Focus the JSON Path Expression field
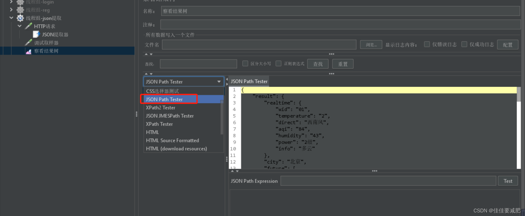 tap(388, 181)
